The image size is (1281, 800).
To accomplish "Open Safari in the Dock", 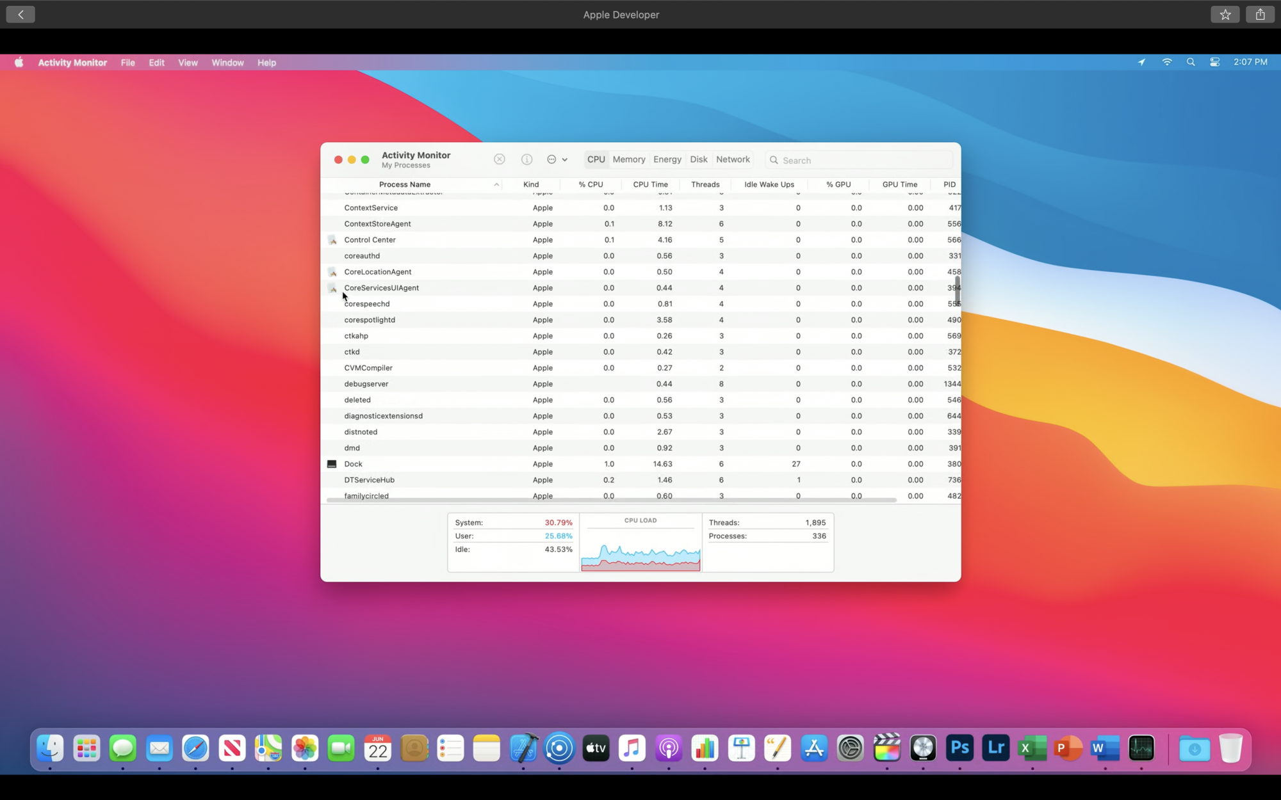I will click(x=195, y=748).
